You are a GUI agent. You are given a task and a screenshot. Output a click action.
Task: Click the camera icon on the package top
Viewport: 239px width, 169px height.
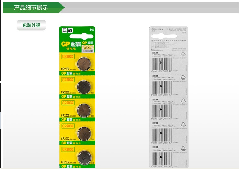click(x=70, y=31)
